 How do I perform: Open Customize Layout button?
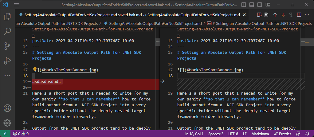268,5
